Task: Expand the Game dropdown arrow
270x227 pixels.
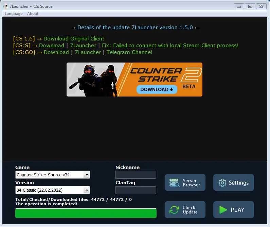Action: pyautogui.click(x=87, y=175)
